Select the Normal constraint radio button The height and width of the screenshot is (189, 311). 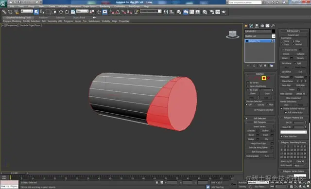coord(294,44)
